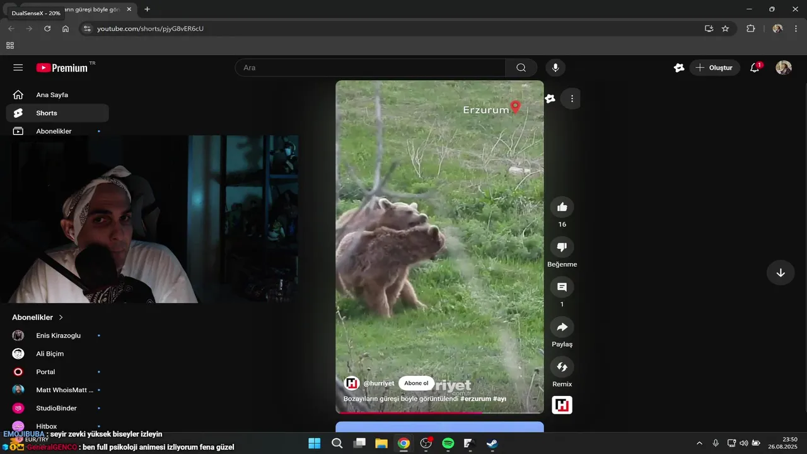Image resolution: width=807 pixels, height=454 pixels.
Task: Open Spotify from the taskbar
Action: (x=448, y=443)
